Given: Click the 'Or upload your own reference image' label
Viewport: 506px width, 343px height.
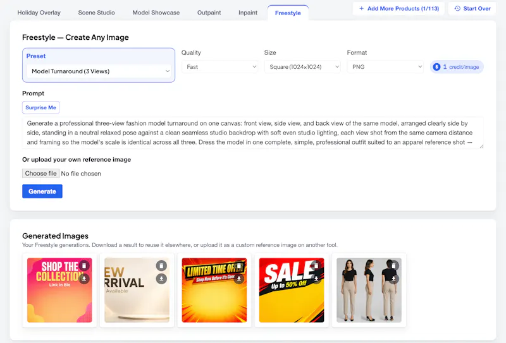Looking at the screenshot, I should [x=77, y=160].
